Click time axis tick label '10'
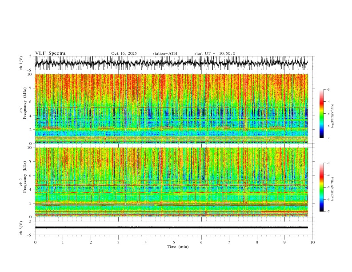Image resolution: width=352 pixels, height=272 pixels. pos(312,242)
